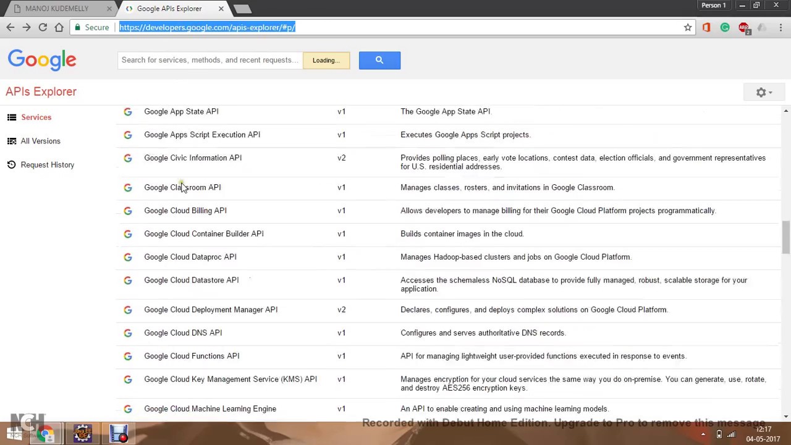
Task: Click the Grammarly extension icon
Action: point(725,27)
